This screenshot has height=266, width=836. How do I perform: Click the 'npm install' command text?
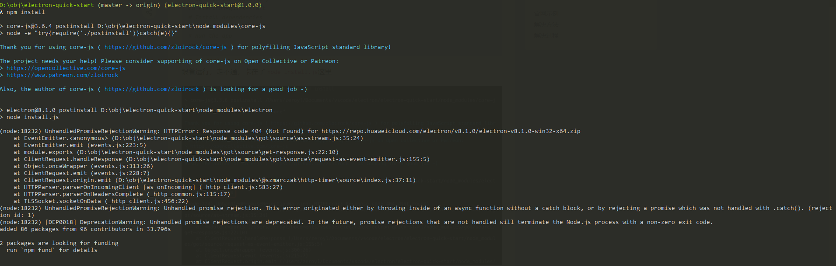coord(25,12)
